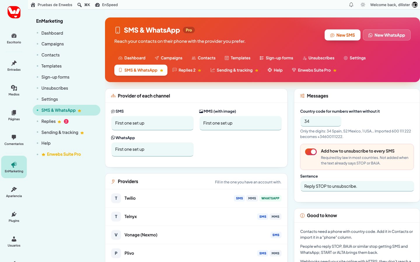This screenshot has width=420, height=262.
Task: Switch to the Campaigns tab in banner
Action: [169, 58]
